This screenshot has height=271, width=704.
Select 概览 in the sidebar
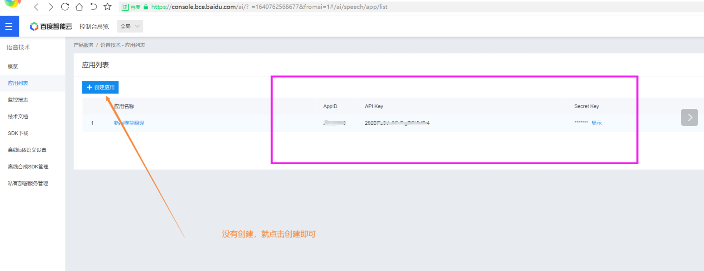click(13, 67)
